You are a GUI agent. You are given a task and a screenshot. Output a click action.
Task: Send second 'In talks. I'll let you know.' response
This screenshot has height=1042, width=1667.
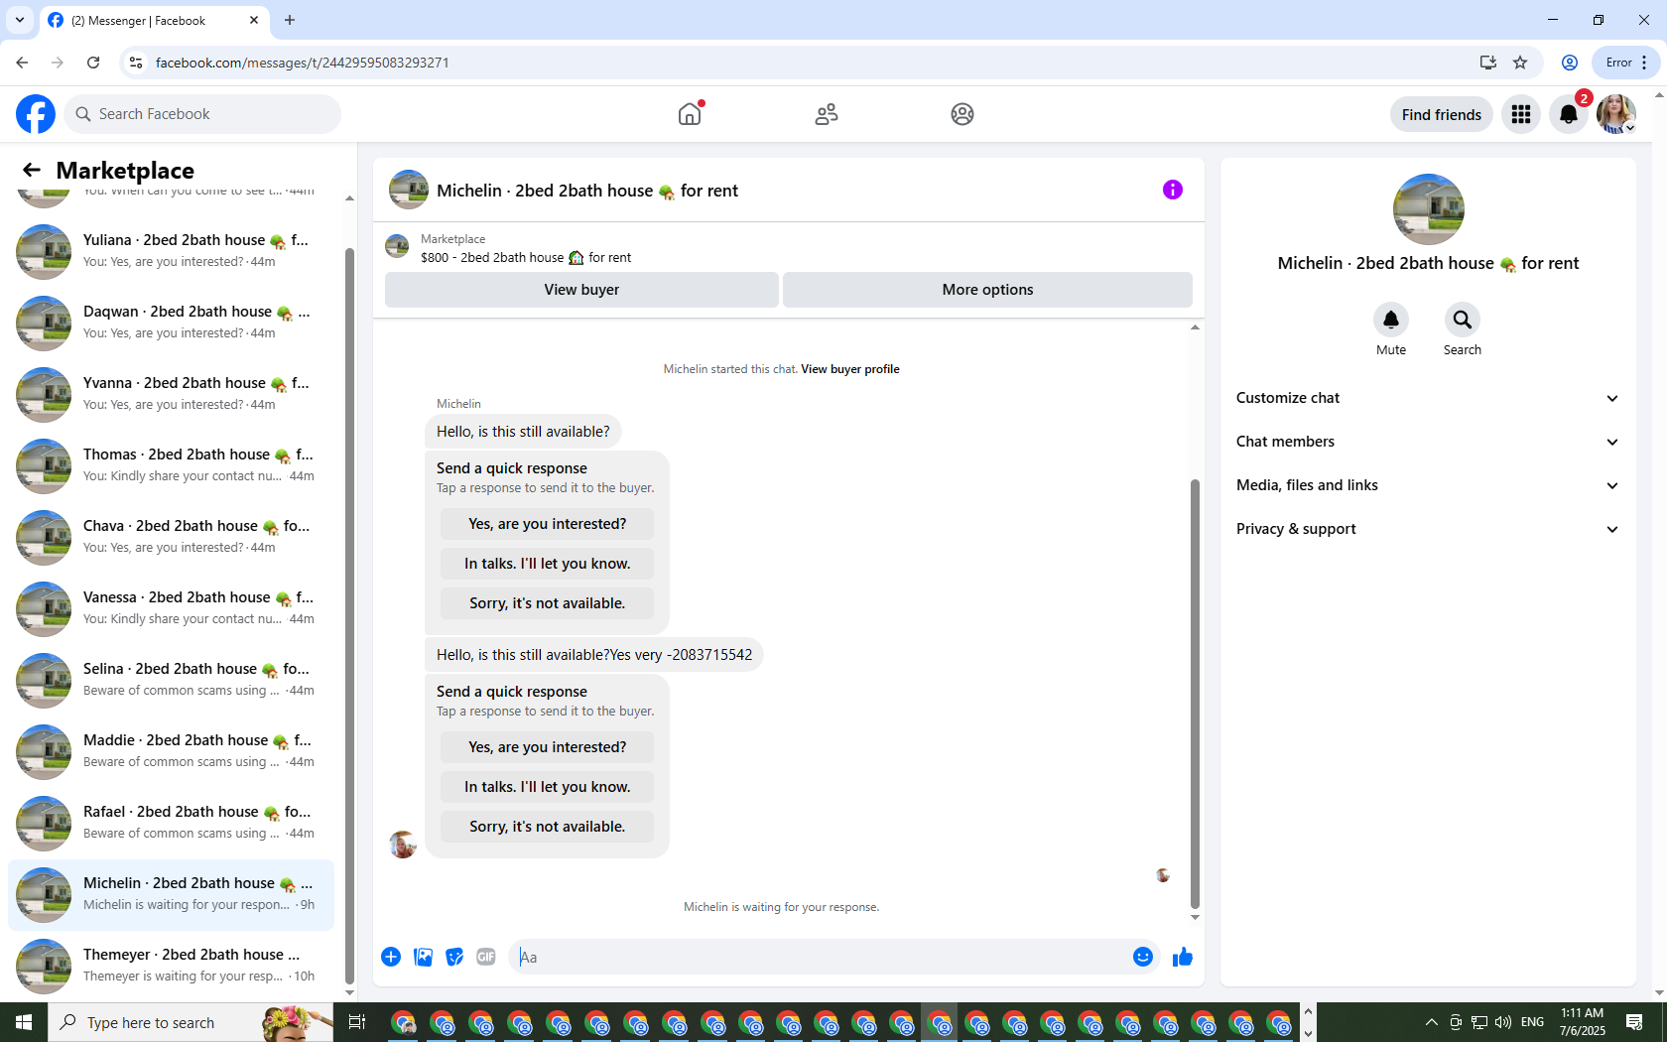pyautogui.click(x=548, y=787)
